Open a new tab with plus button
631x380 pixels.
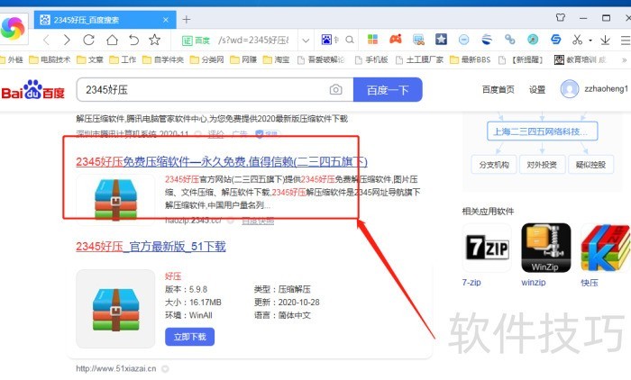187,19
